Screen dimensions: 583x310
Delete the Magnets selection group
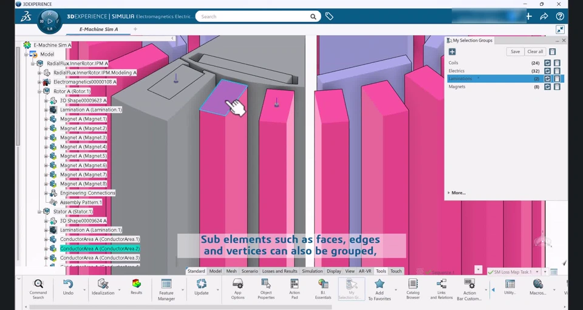tap(557, 87)
